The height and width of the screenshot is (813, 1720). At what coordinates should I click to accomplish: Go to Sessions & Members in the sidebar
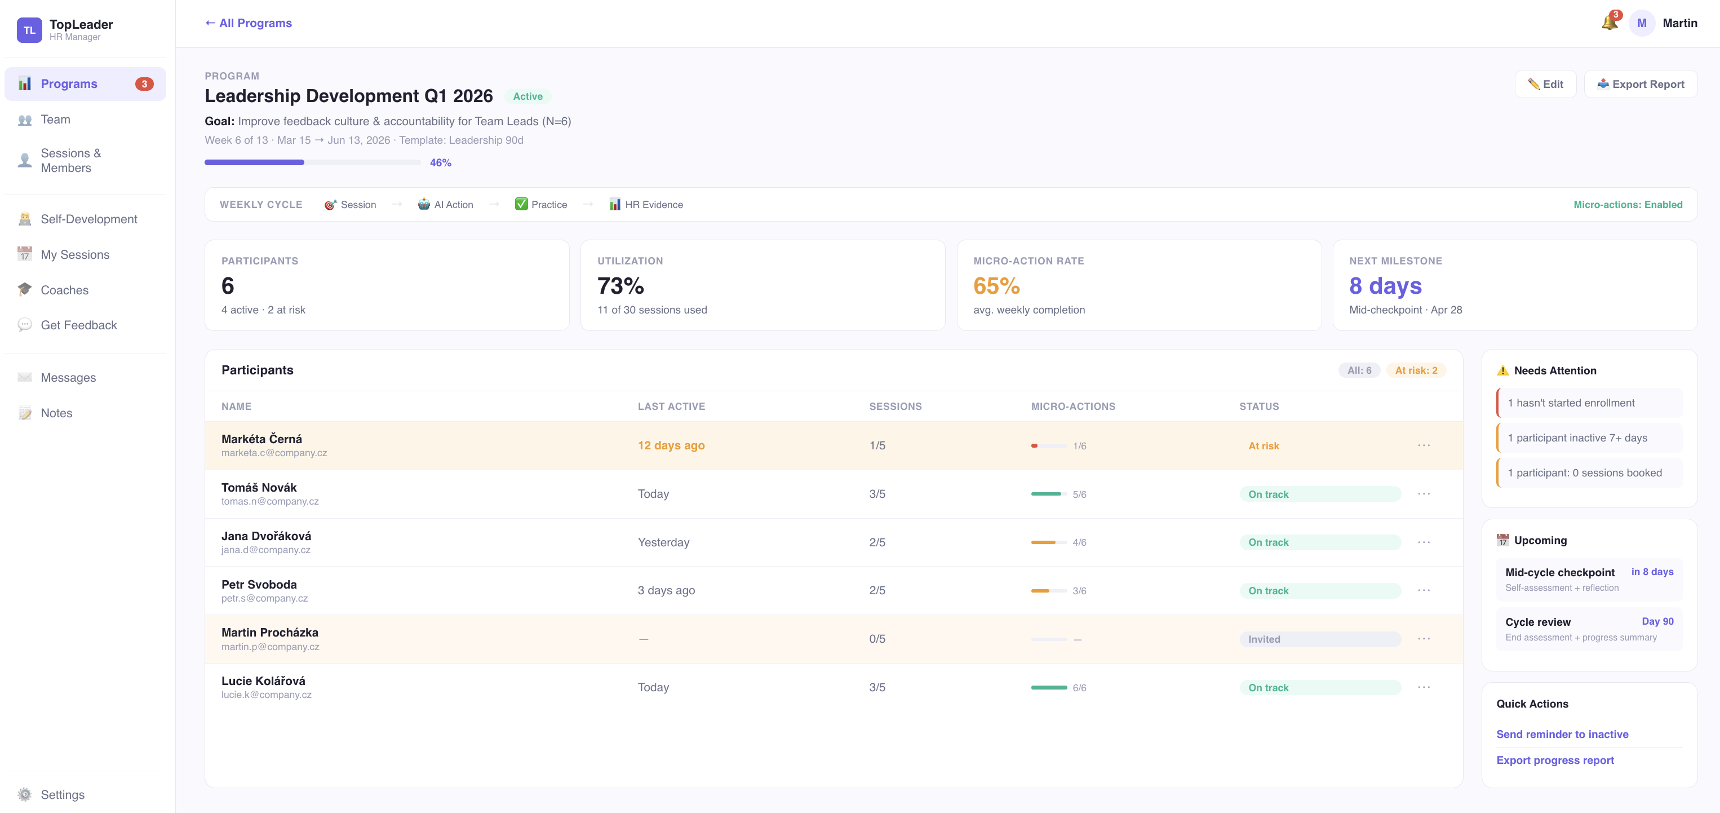coord(70,160)
